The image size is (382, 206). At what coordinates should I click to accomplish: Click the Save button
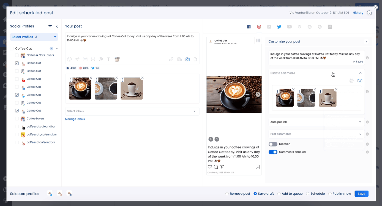click(x=361, y=194)
